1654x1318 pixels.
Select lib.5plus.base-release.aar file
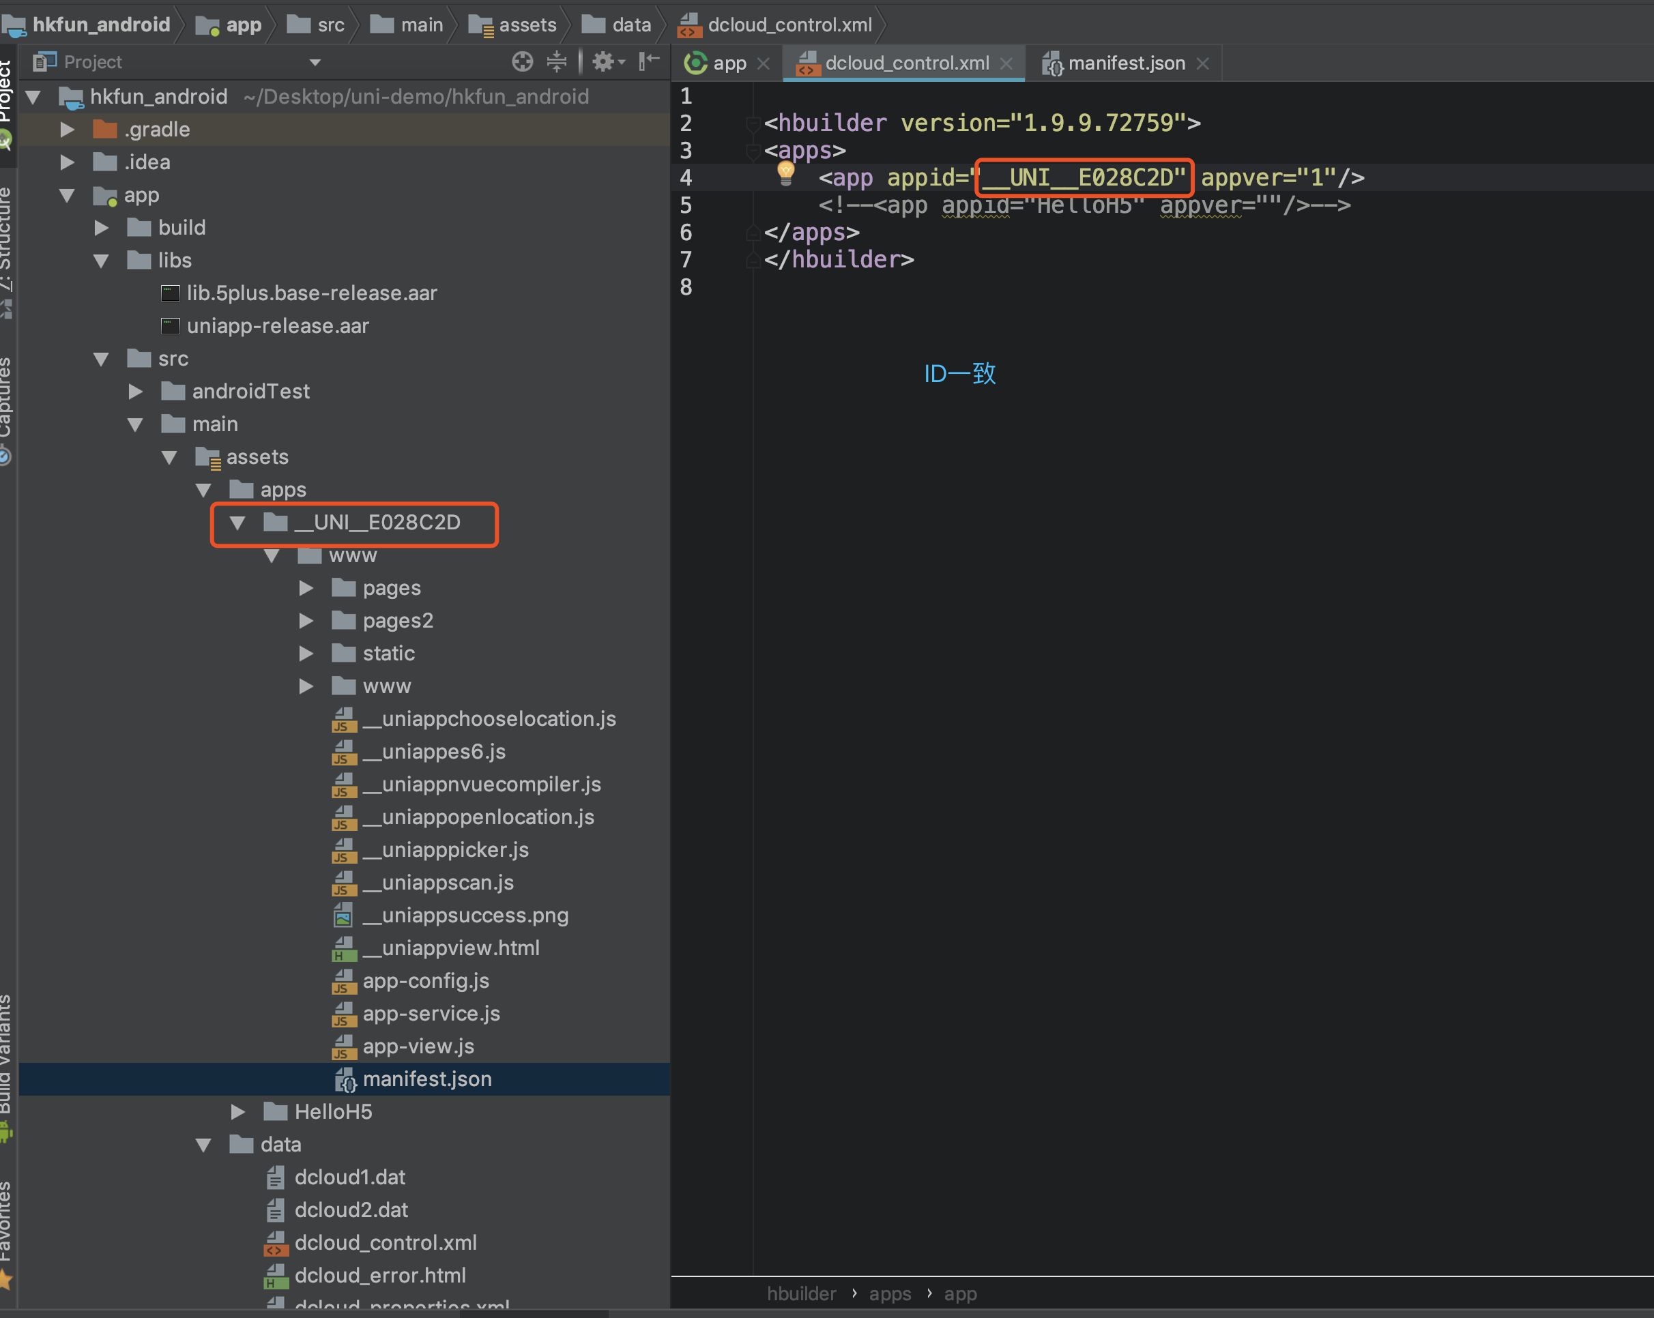[x=298, y=293]
